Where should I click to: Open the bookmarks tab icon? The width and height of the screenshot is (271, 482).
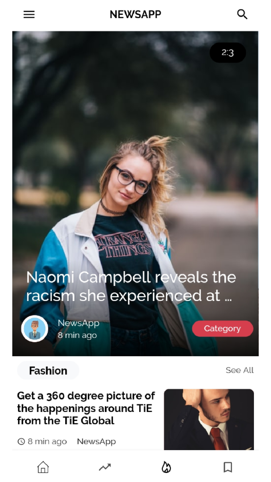click(228, 467)
